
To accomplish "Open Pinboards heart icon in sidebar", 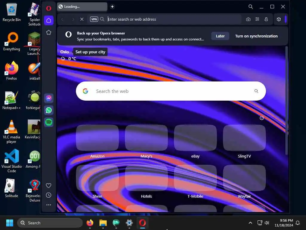I will pyautogui.click(x=49, y=185).
